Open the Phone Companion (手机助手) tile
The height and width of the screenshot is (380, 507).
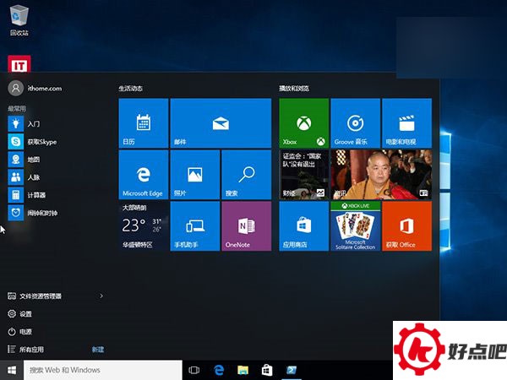click(195, 226)
